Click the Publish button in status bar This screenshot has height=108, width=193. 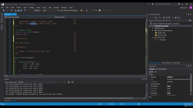(x=188, y=104)
